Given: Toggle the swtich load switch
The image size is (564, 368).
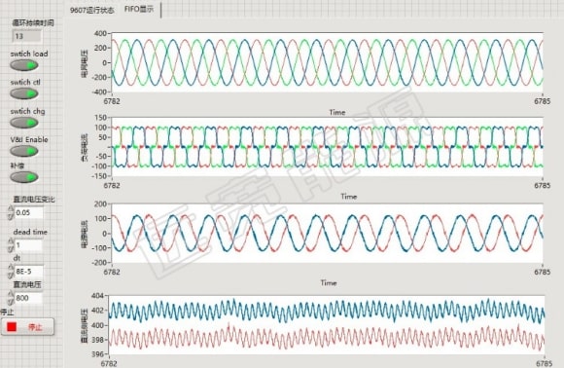Looking at the screenshot, I should (24, 65).
